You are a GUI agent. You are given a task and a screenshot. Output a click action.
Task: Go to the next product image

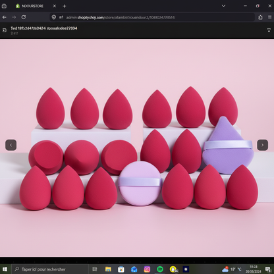coord(262,145)
